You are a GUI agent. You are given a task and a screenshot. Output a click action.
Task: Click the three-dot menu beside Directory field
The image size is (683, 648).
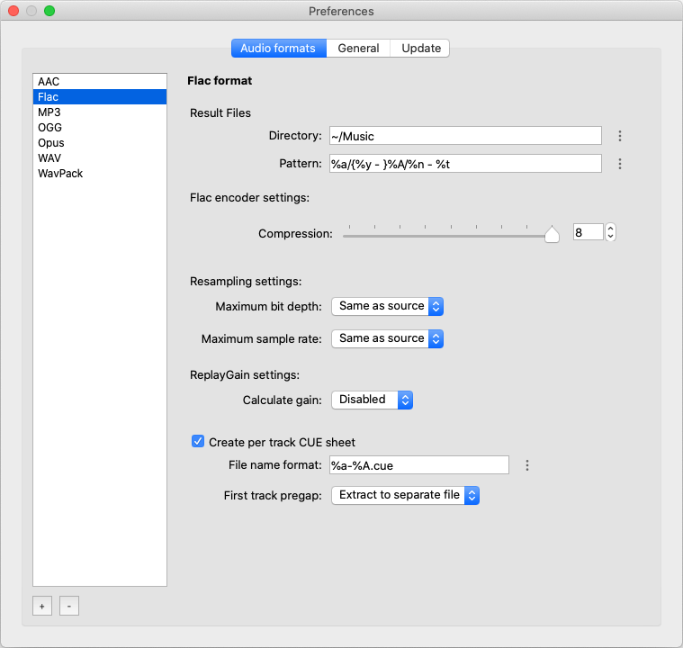pos(619,136)
